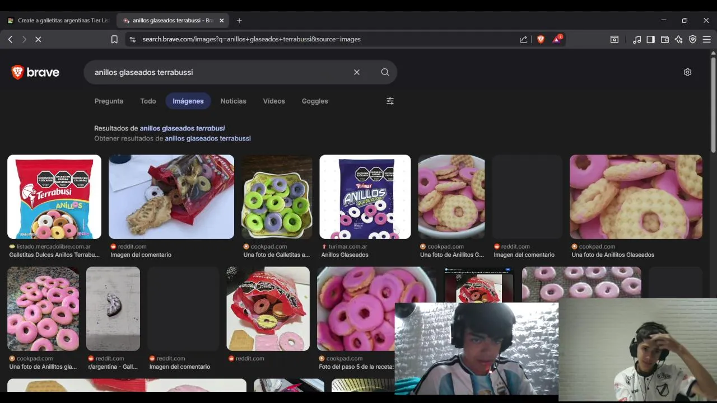Submit search with magnifier icon
This screenshot has height=403, width=717.
(x=385, y=72)
